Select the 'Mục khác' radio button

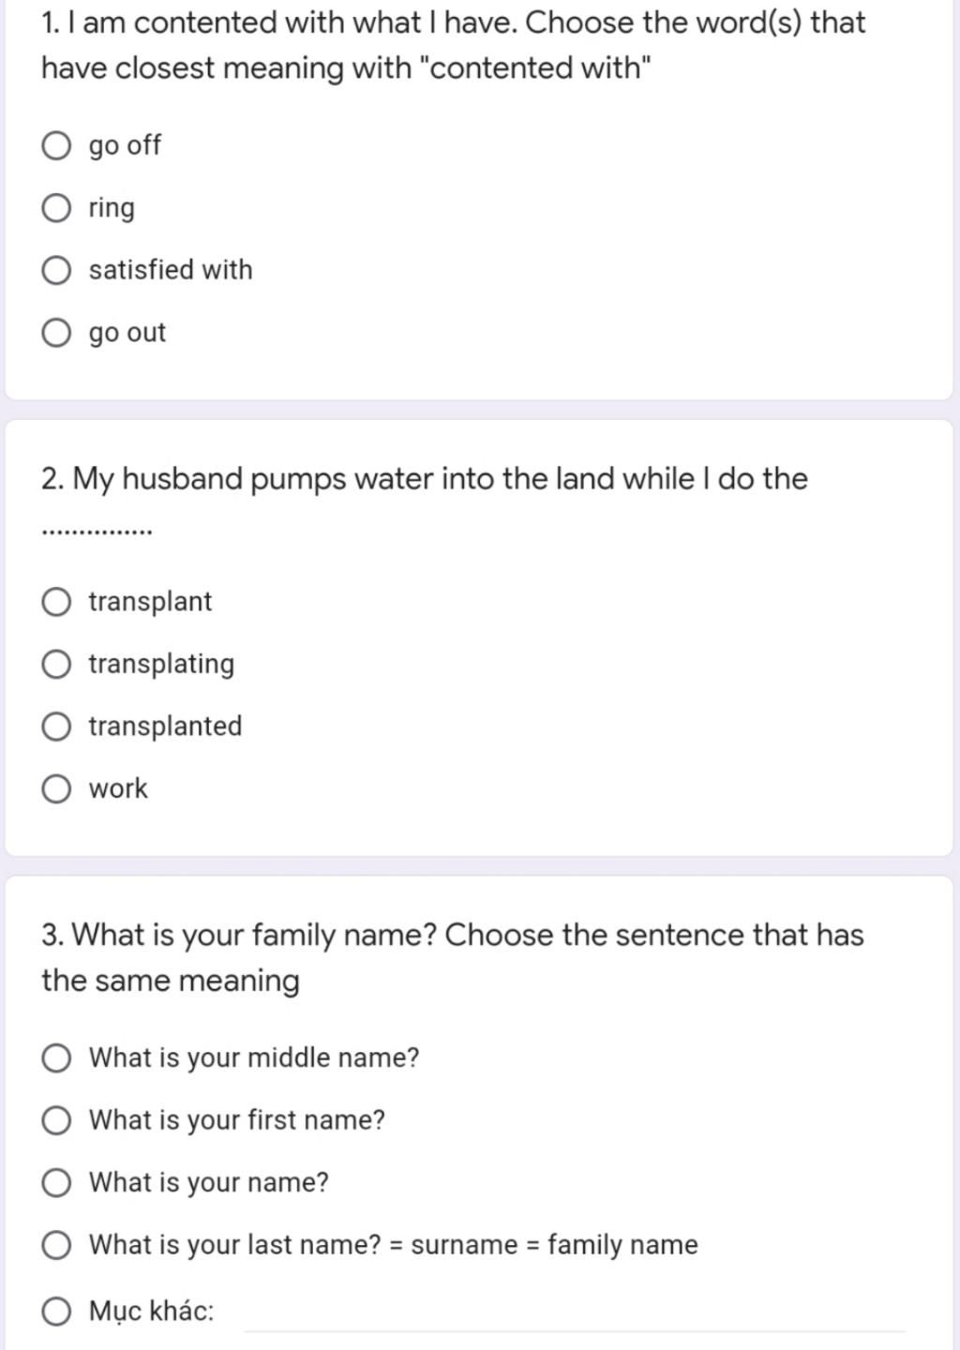pos(56,1311)
